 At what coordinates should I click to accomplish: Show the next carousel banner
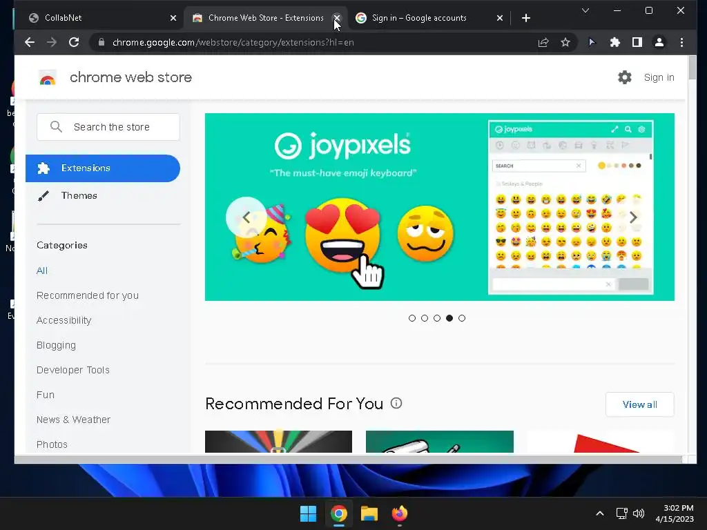(634, 217)
